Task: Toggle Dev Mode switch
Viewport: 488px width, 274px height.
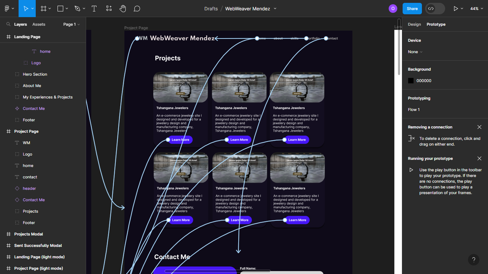Action: (x=435, y=9)
